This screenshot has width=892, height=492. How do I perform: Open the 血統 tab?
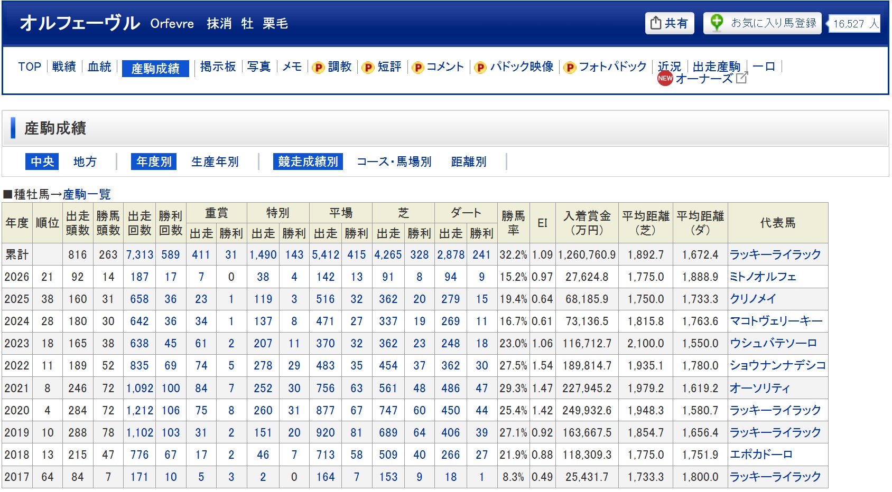pyautogui.click(x=99, y=67)
